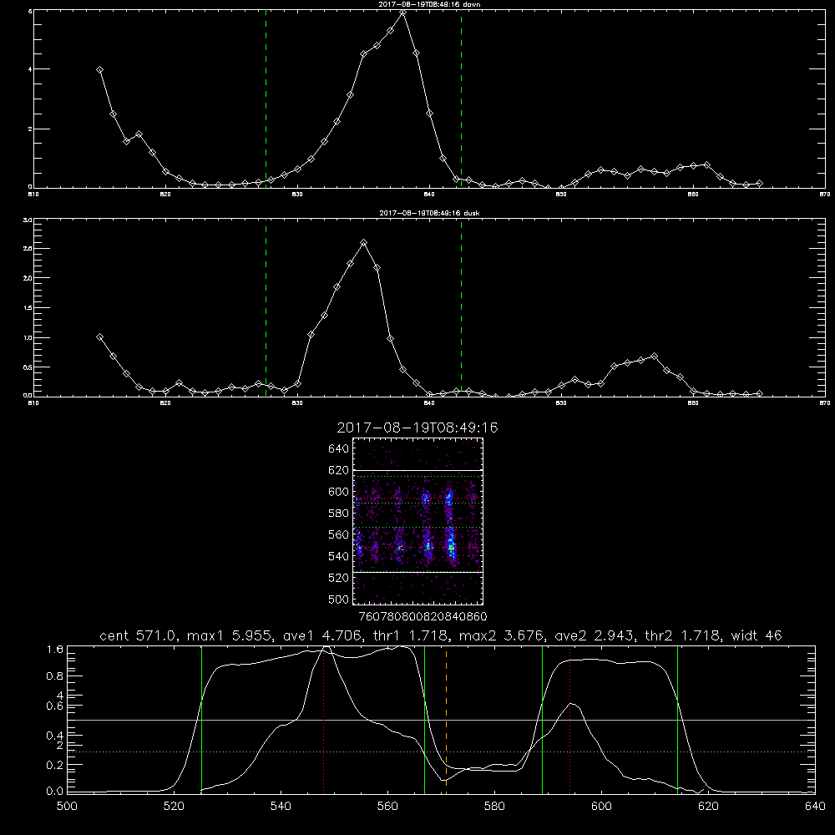This screenshot has height=835, width=835.
Task: Click the dotted horizontal threshold line in bottom plot
Action: (x=441, y=752)
